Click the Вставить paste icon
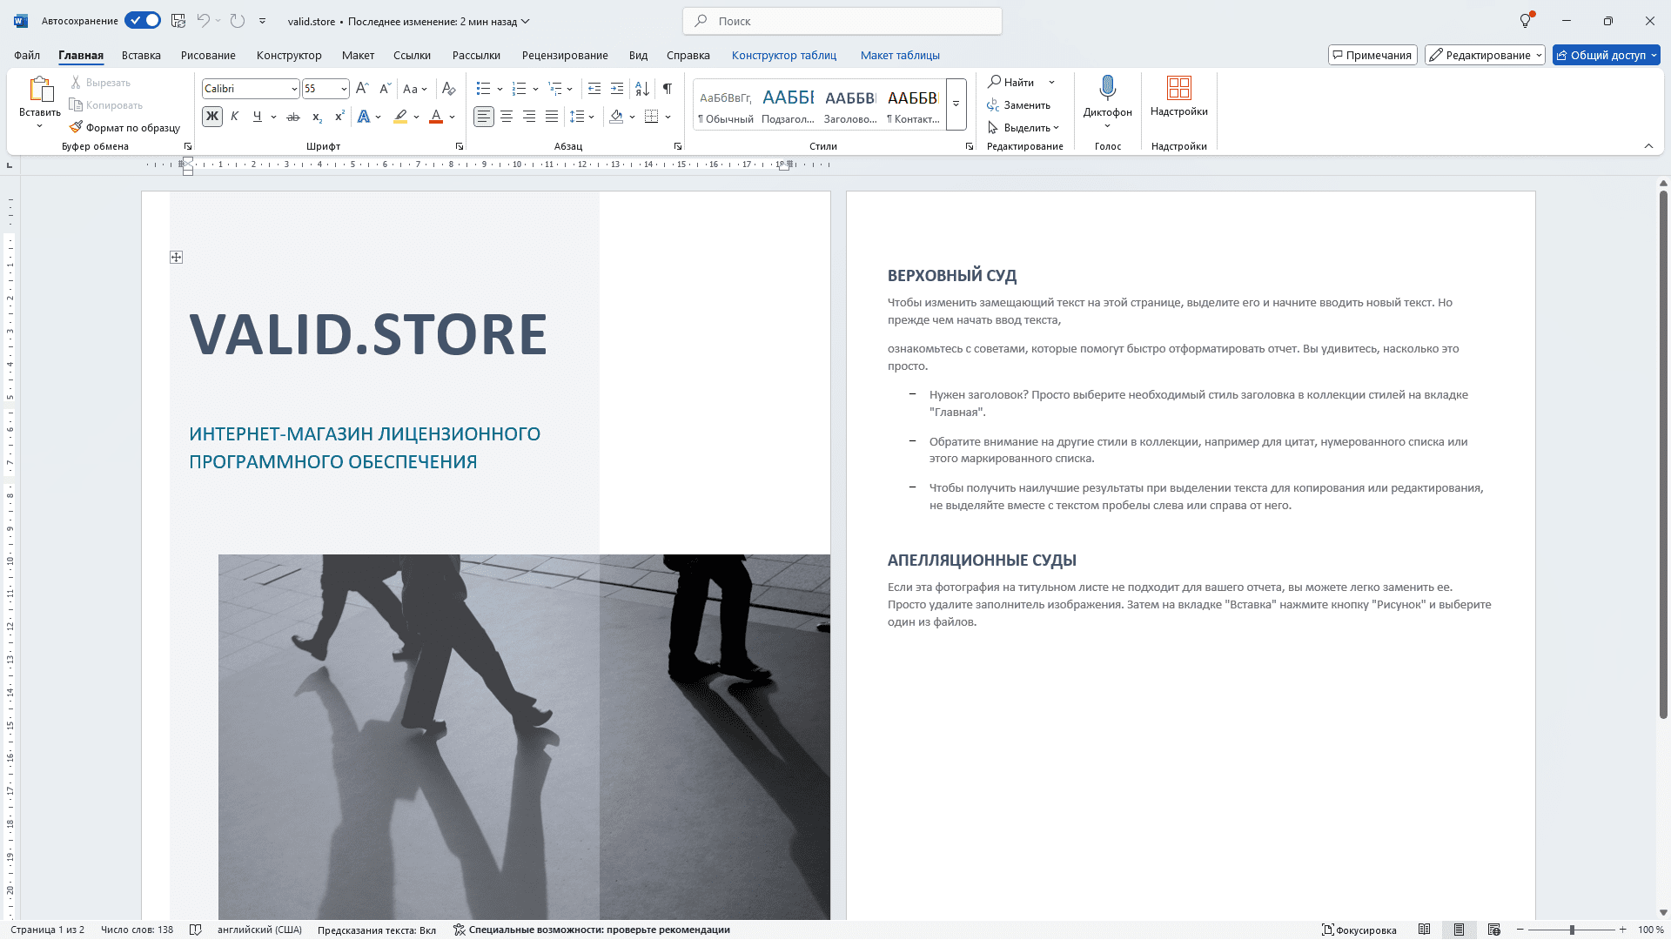Image resolution: width=1671 pixels, height=940 pixels. pyautogui.click(x=40, y=90)
